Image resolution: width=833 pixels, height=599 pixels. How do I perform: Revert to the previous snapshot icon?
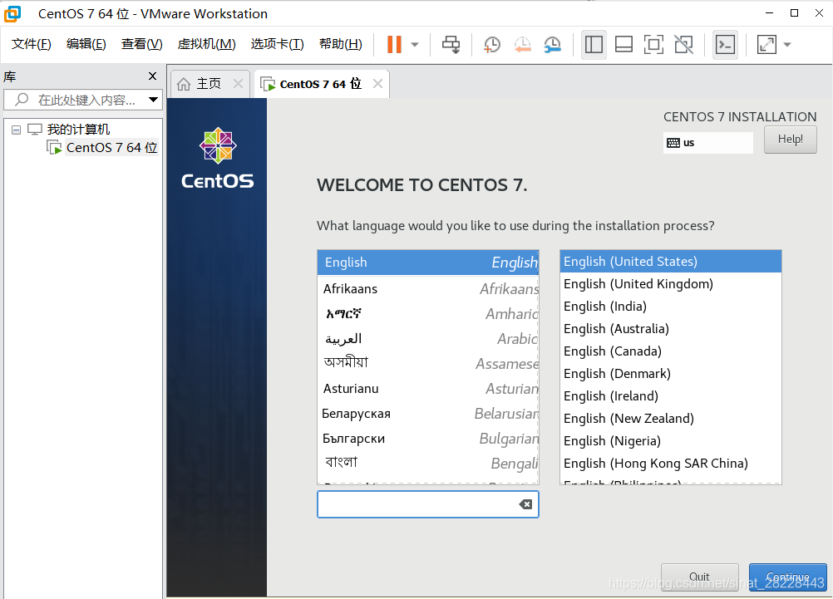point(523,45)
